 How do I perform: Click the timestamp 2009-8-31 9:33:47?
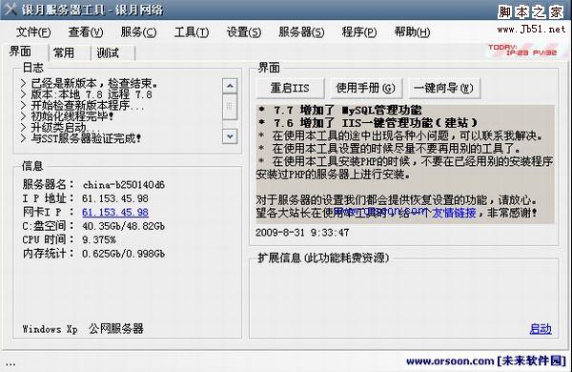click(302, 233)
